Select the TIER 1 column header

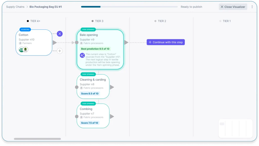225,21
